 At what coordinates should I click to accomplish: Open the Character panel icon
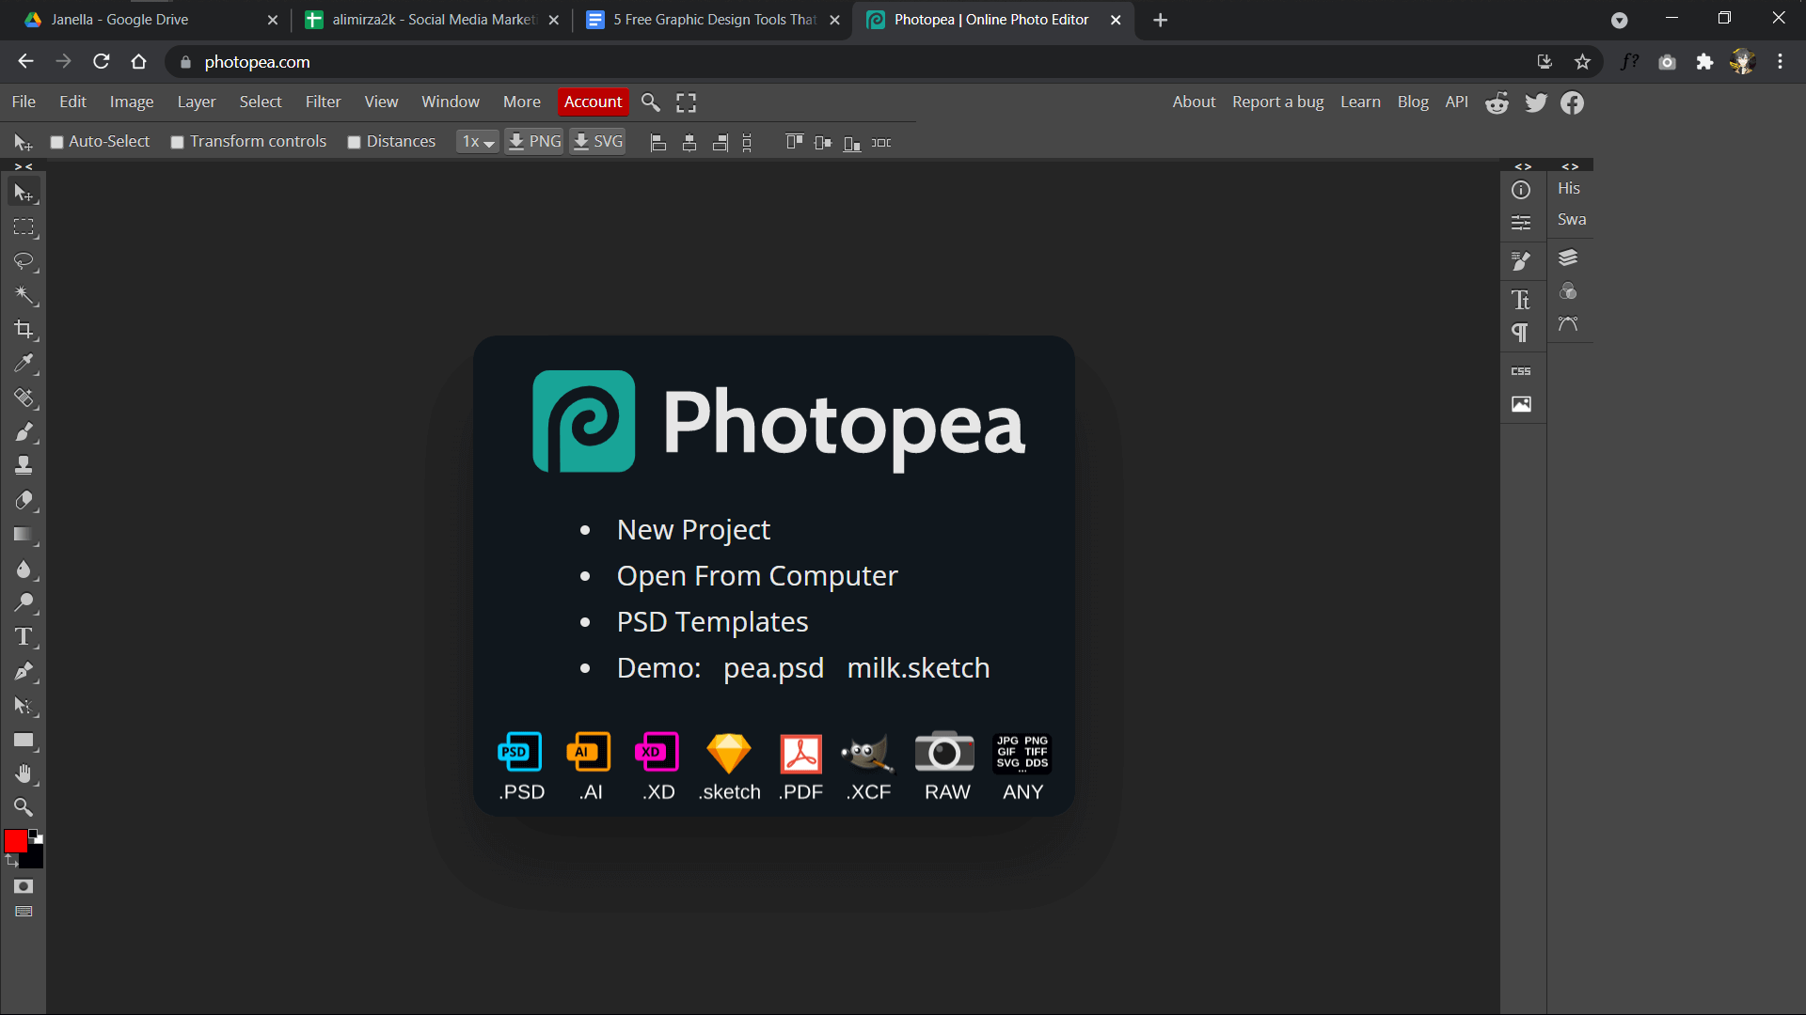[x=1521, y=300]
